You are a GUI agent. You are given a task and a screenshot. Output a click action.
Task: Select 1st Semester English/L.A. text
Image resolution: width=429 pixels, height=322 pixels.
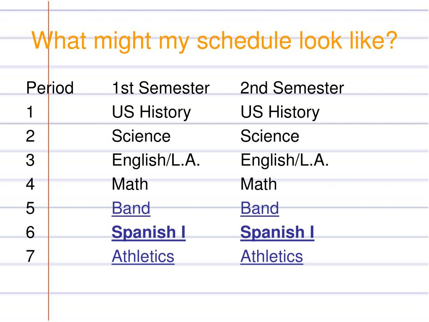(x=156, y=160)
